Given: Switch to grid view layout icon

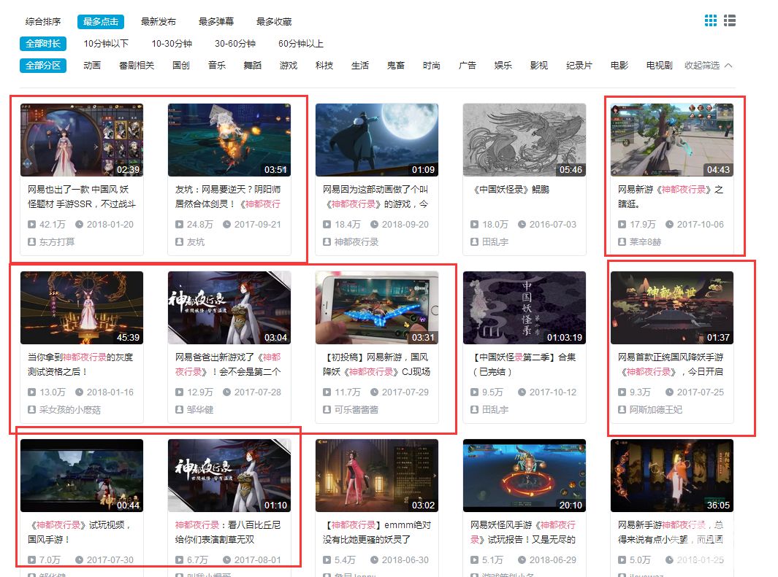Looking at the screenshot, I should [711, 20].
